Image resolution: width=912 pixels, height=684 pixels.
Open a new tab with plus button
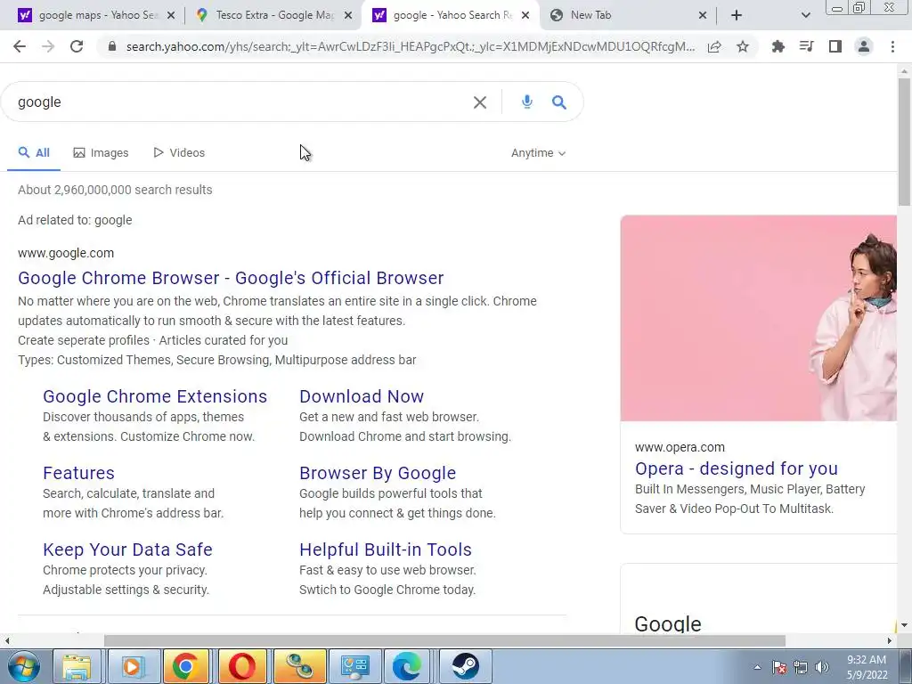coord(737,15)
